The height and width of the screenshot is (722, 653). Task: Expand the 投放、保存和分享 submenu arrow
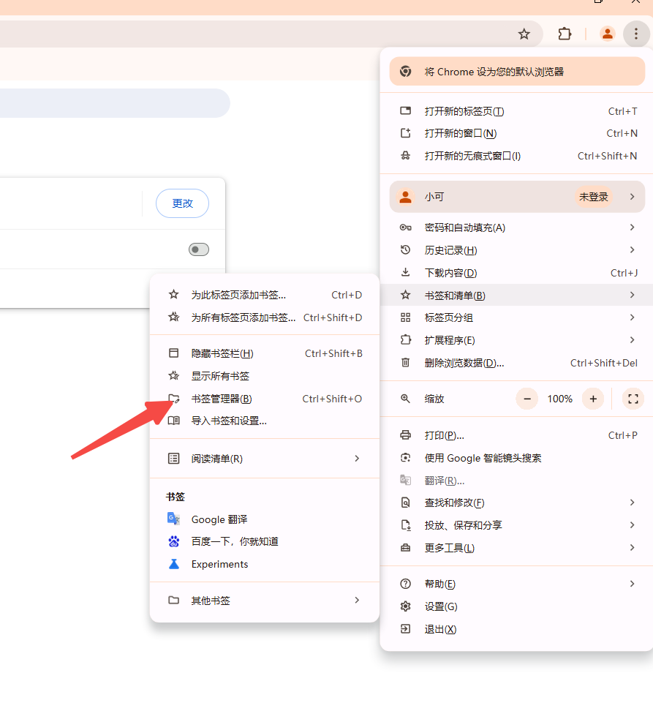click(x=633, y=525)
